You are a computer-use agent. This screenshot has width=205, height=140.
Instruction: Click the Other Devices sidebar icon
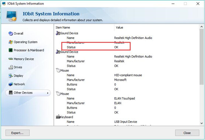11,93
